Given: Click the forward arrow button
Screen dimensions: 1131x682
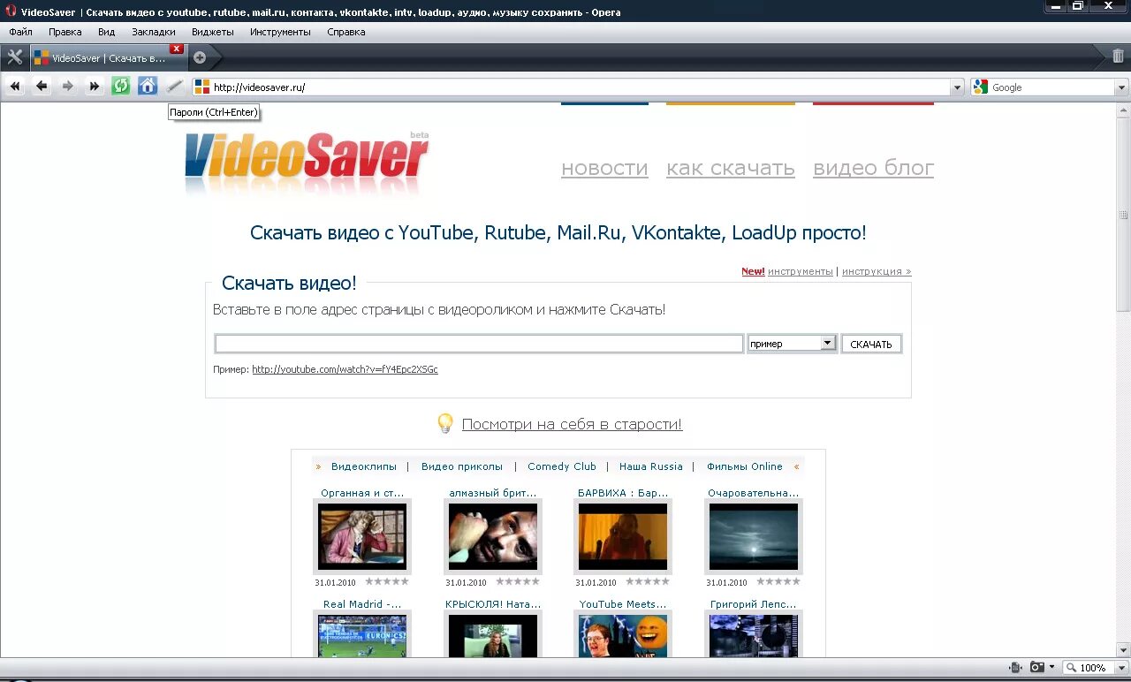Looking at the screenshot, I should (x=68, y=87).
